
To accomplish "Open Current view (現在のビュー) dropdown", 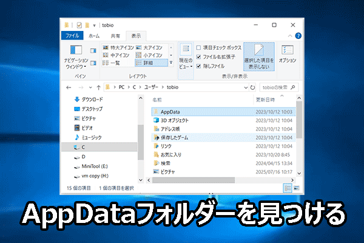I will tap(185, 58).
